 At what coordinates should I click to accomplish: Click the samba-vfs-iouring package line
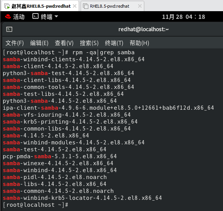click(67, 115)
